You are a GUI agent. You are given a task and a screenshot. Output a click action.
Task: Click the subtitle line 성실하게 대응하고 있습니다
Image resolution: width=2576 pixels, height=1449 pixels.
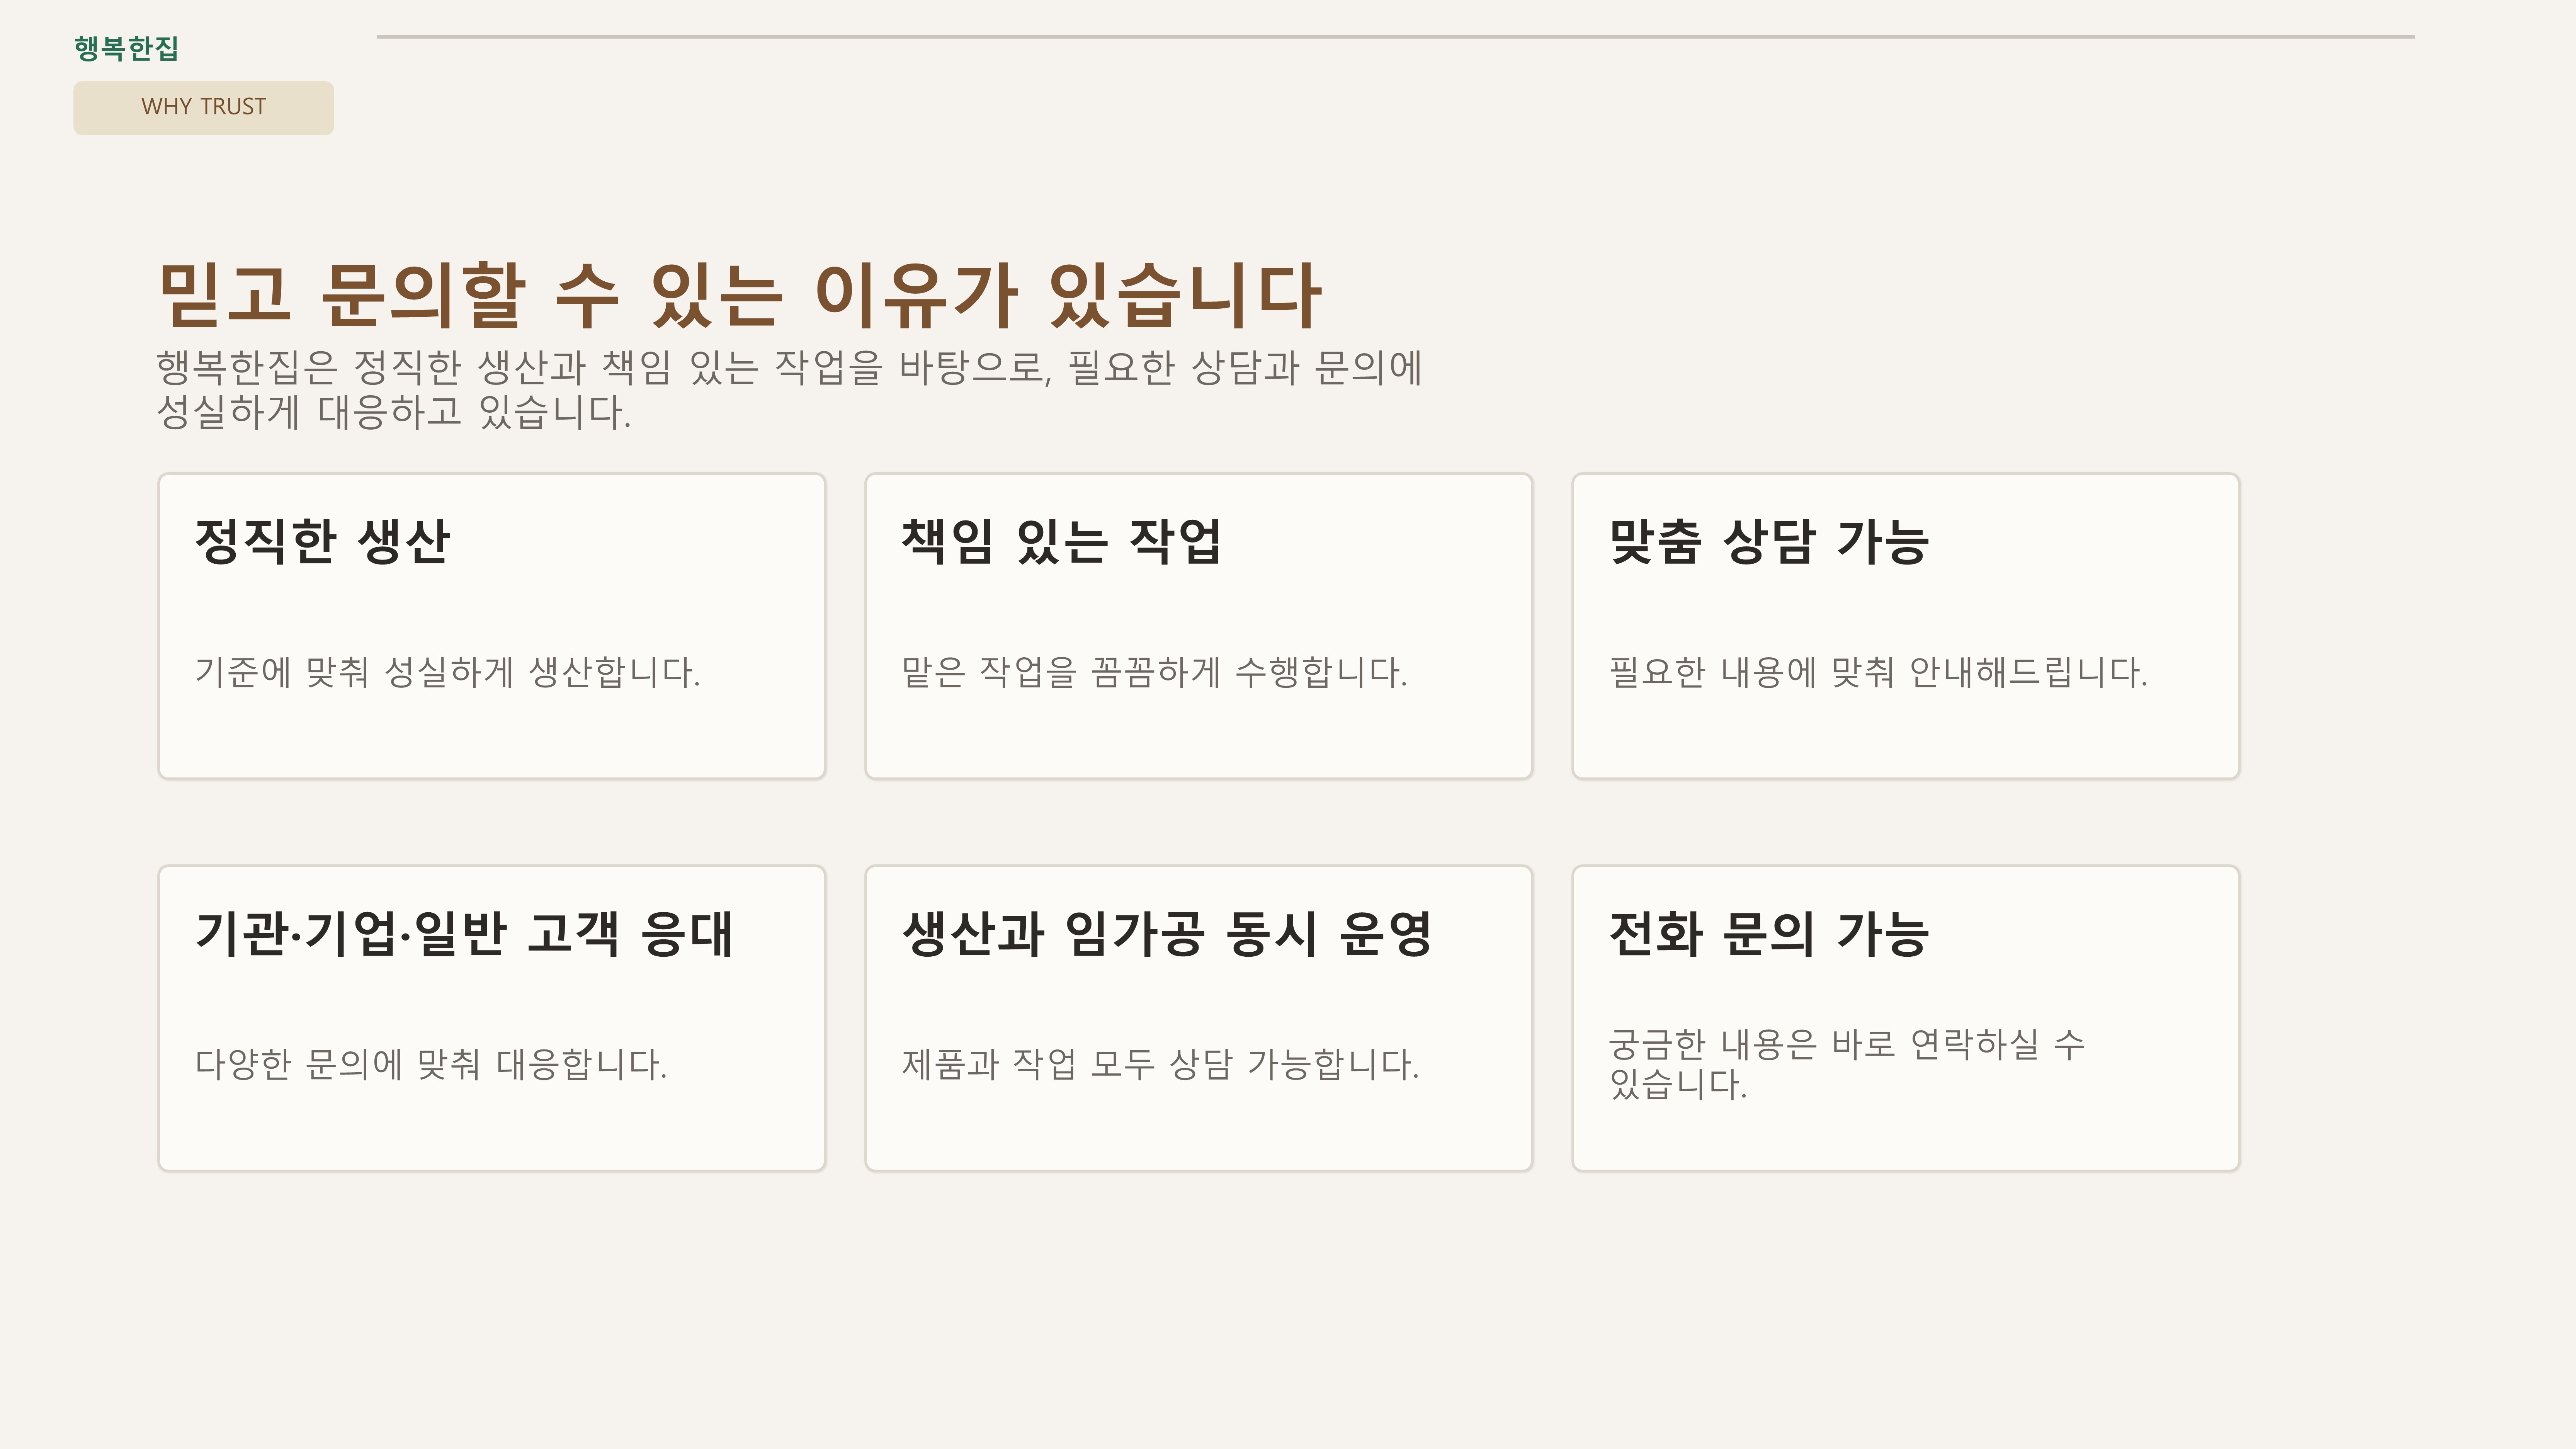coord(394,412)
